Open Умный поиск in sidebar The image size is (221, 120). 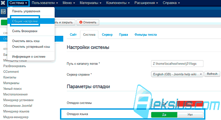click(13, 89)
